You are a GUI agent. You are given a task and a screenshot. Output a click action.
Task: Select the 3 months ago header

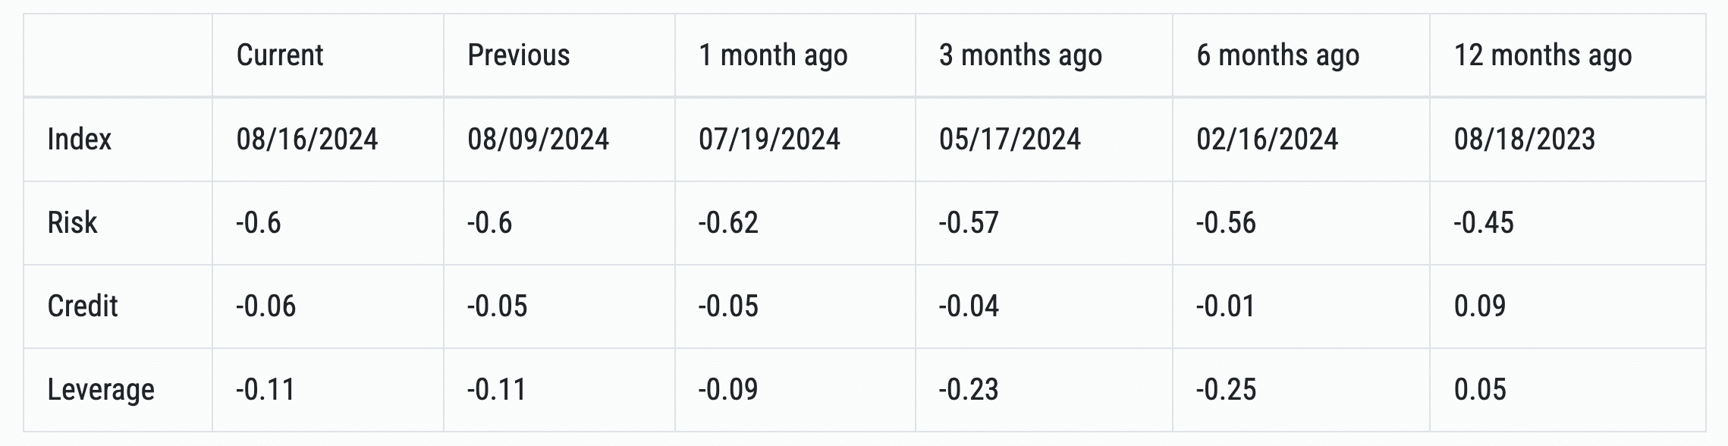(x=1020, y=55)
